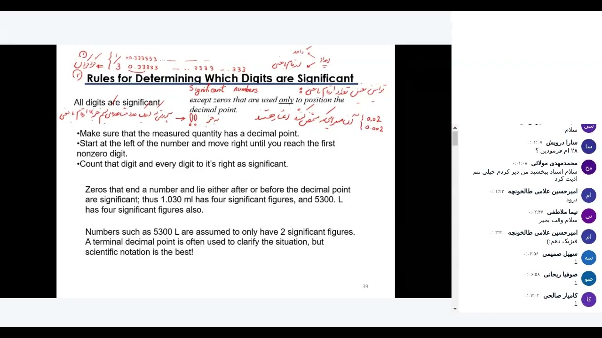This screenshot has width=602, height=338.
Task: Select the message '۲۸ ام فرمودین ؟'
Action: pyautogui.click(x=556, y=150)
